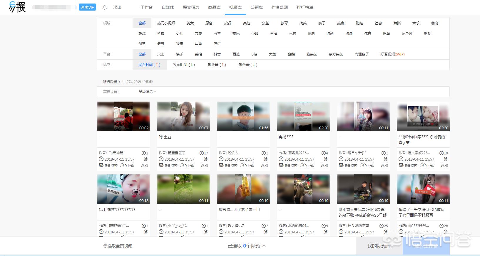Image resolution: width=480 pixels, height=256 pixels.
Task: Click 选取 for 飞天神箭 video
Action: tap(145, 165)
